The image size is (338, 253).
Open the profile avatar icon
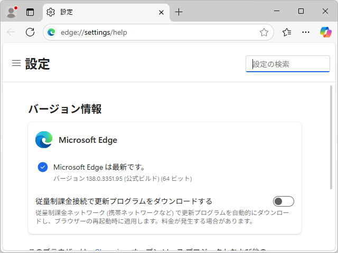pyautogui.click(x=11, y=12)
